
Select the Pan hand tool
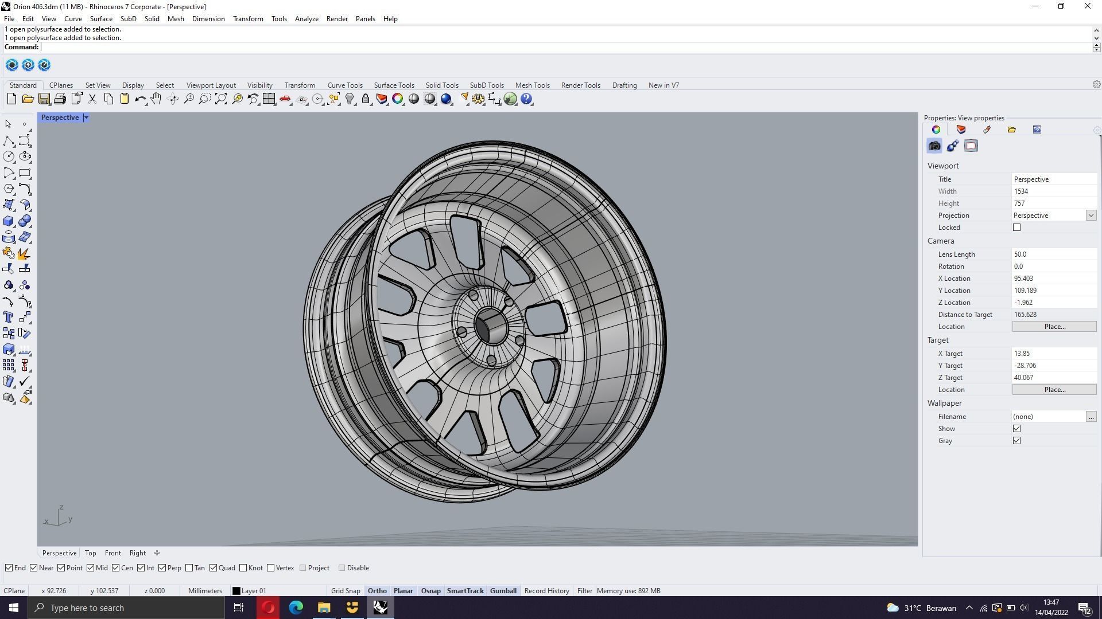(156, 99)
